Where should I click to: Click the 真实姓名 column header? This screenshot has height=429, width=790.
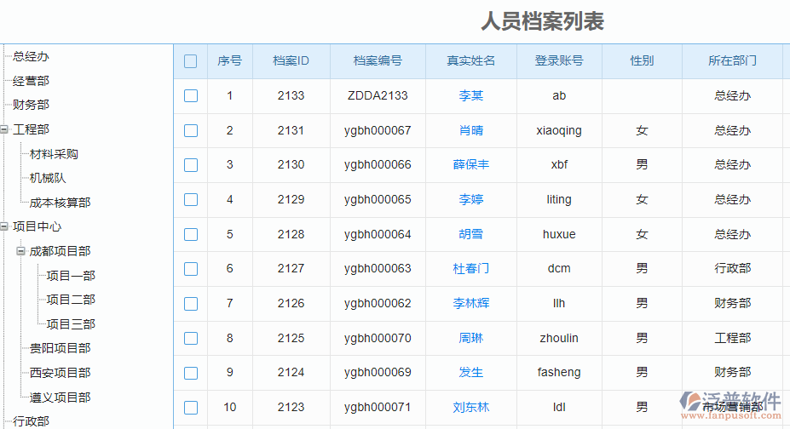coord(471,60)
